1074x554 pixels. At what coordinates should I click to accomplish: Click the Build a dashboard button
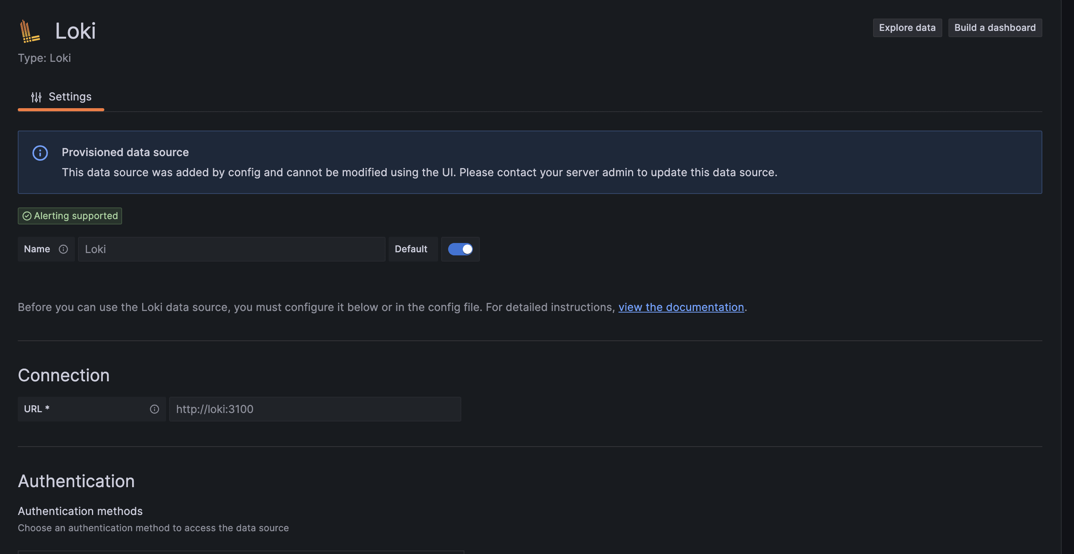995,28
